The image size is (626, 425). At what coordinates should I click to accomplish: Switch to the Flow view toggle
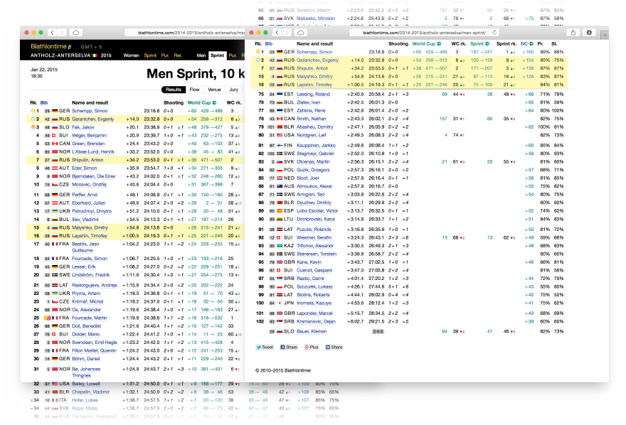[194, 90]
